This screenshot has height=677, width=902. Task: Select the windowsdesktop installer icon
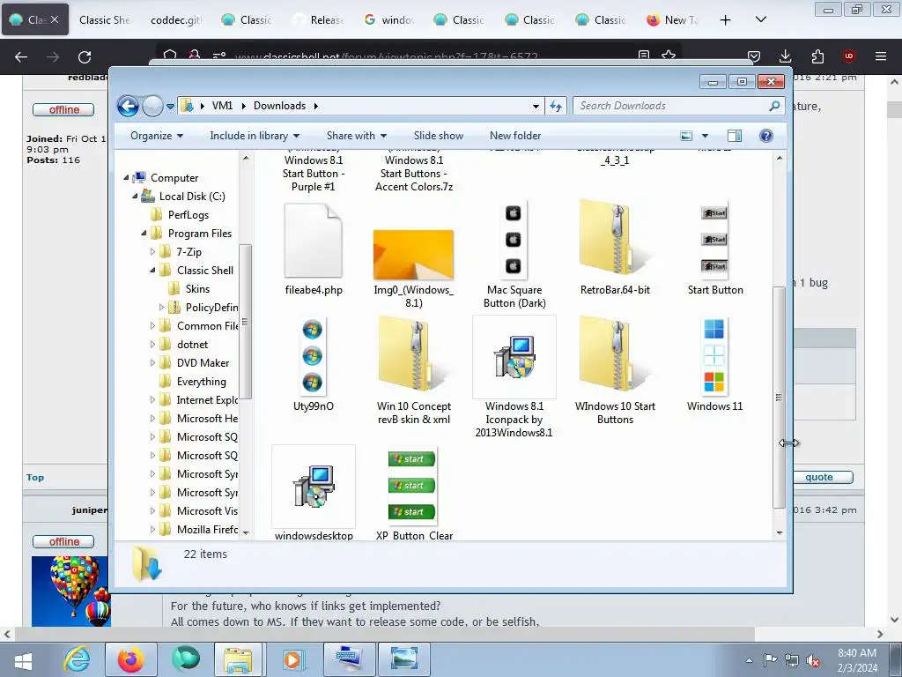tap(314, 487)
